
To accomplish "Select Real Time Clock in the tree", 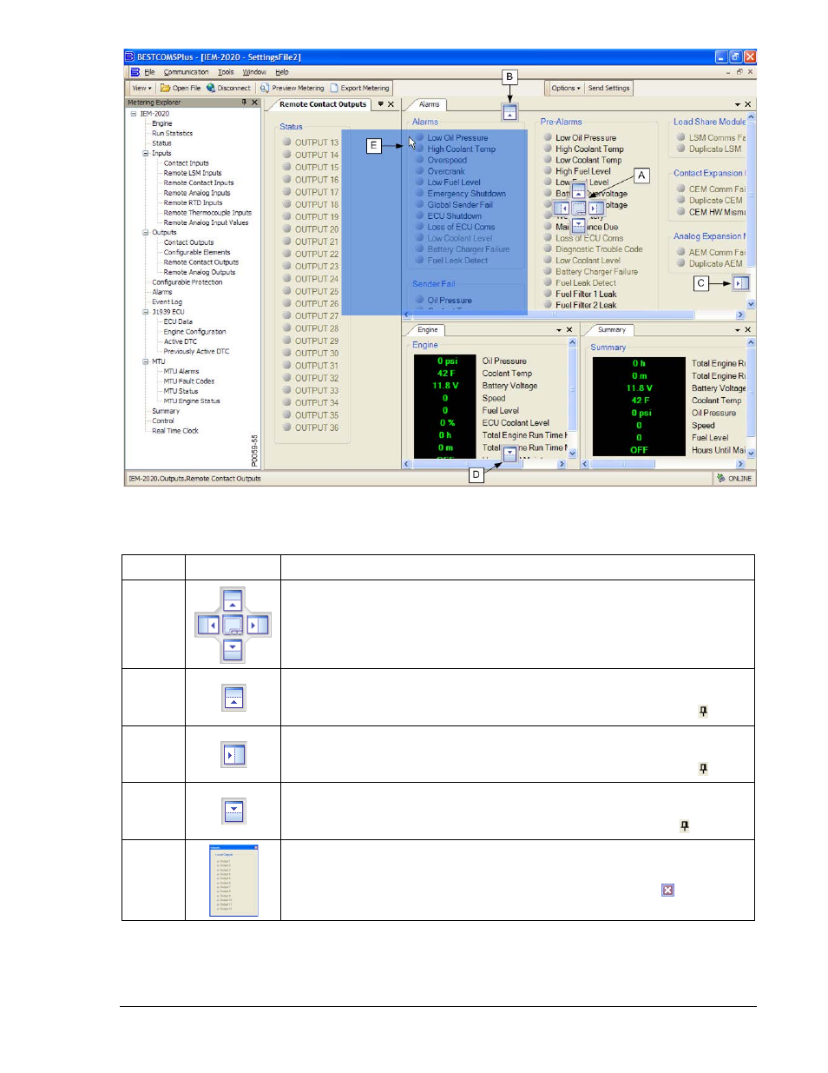I will 175,431.
